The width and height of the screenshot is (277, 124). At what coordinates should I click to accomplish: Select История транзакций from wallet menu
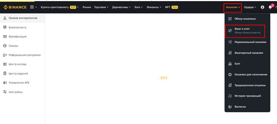pyautogui.click(x=248, y=96)
